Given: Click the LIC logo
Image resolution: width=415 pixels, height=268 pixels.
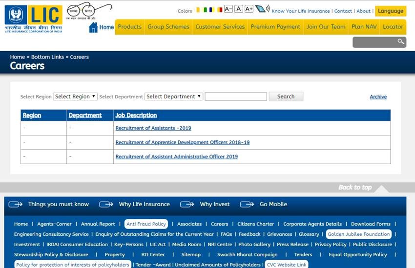Looking at the screenshot, I should coord(33,18).
